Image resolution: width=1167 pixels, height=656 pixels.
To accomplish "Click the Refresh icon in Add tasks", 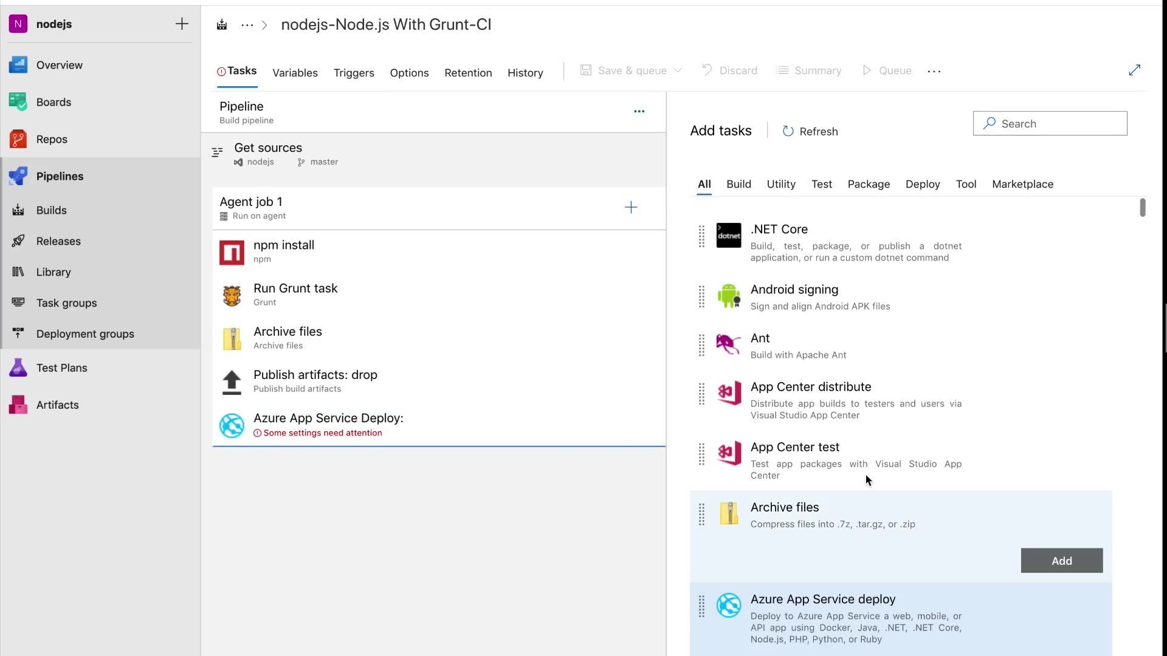I will pyautogui.click(x=788, y=131).
